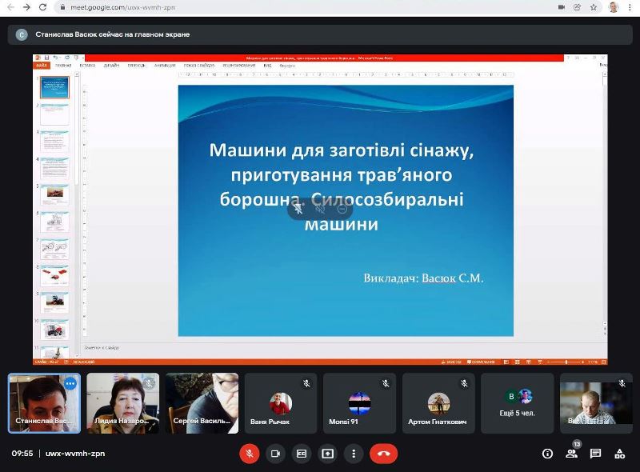
Task: Turn on captions
Action: pyautogui.click(x=302, y=454)
